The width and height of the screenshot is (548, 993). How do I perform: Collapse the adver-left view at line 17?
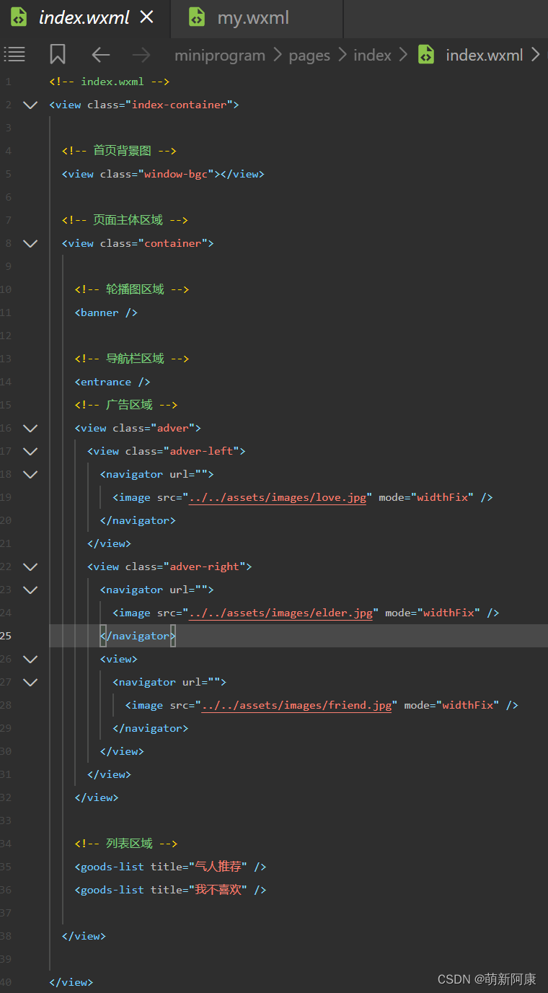point(30,451)
